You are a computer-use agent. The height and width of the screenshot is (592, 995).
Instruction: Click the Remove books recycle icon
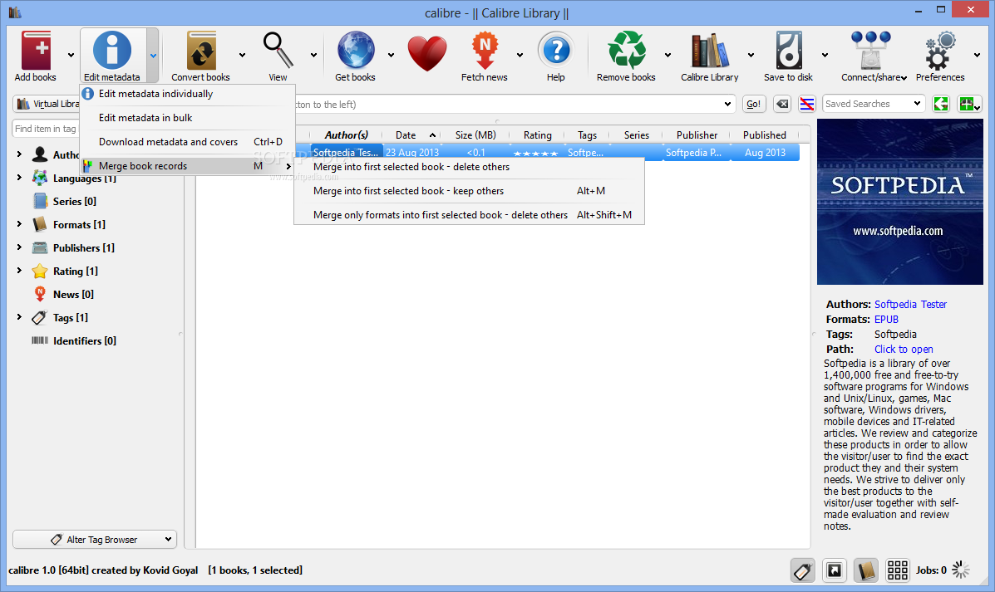(x=626, y=50)
